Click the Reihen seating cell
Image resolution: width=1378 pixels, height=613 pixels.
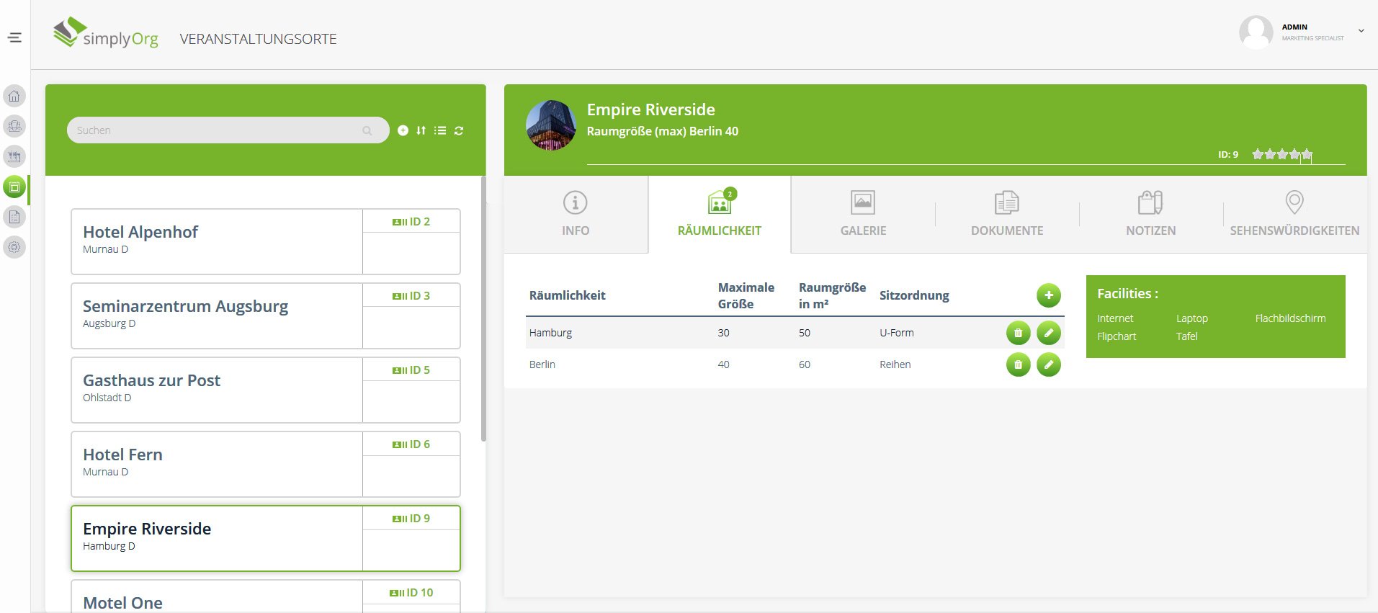(x=895, y=364)
